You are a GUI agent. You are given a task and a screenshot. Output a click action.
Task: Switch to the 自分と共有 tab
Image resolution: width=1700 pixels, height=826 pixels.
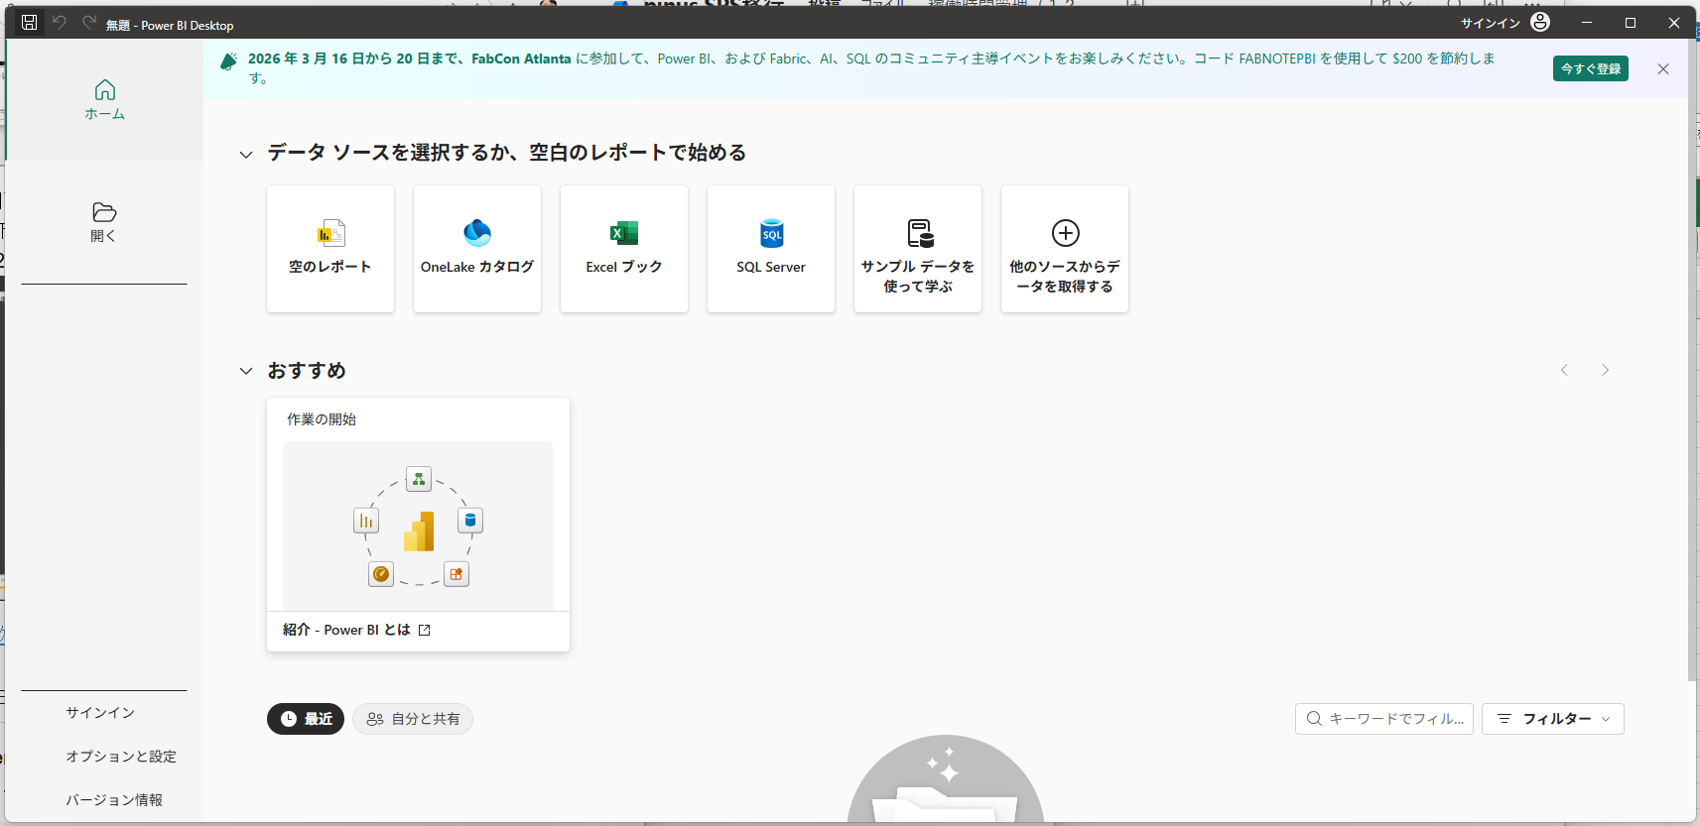coord(413,719)
